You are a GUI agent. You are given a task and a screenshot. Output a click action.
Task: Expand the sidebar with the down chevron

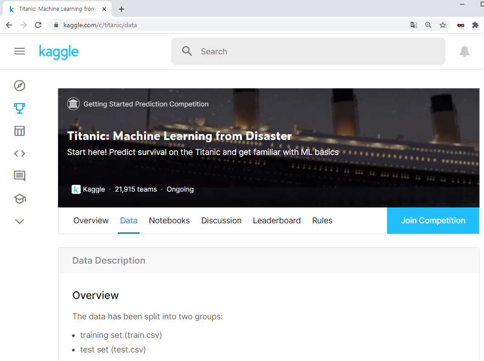pyautogui.click(x=19, y=221)
